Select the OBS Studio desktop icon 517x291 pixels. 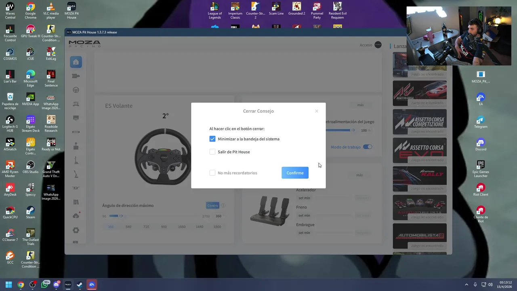pyautogui.click(x=30, y=168)
